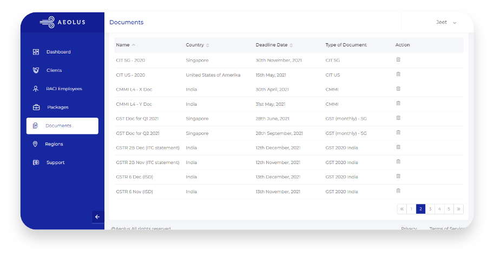Click the GST Doc for Q1 2021 name
Screen dimensions: 494x258
(x=137, y=119)
